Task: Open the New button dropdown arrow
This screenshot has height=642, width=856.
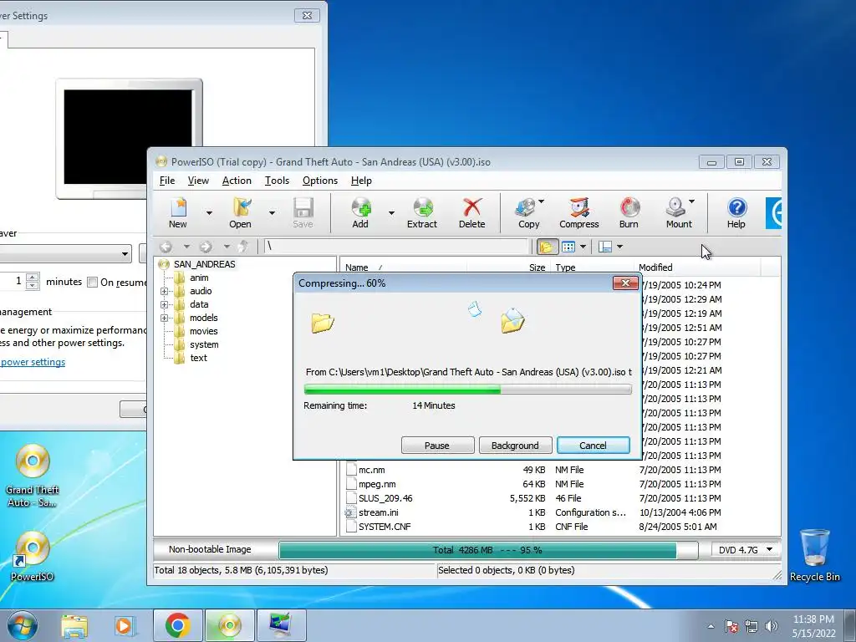Action: [x=209, y=213]
